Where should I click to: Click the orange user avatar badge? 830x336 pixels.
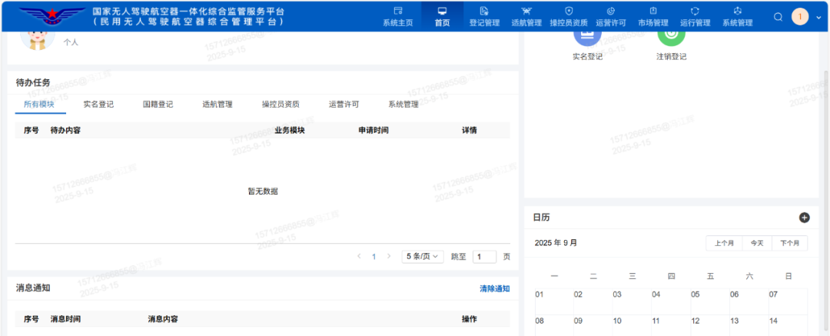[x=800, y=17]
